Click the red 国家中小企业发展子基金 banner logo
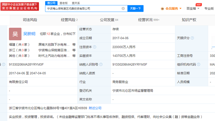 click(x=20, y=6)
